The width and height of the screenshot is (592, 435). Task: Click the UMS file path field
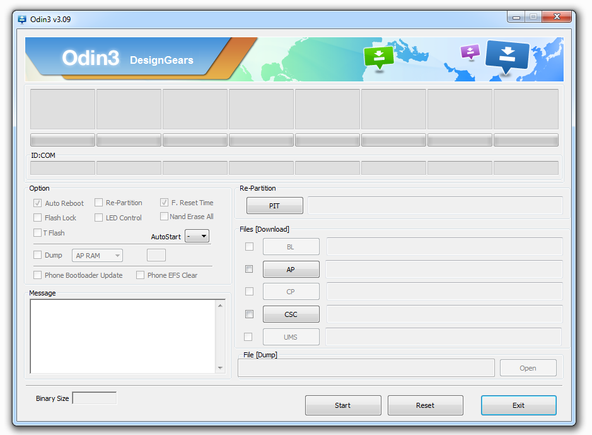pos(444,337)
